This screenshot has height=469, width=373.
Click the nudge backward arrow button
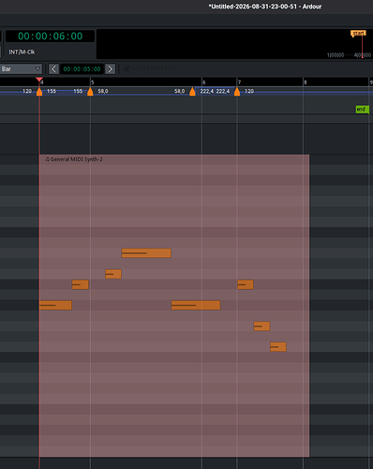pos(53,68)
